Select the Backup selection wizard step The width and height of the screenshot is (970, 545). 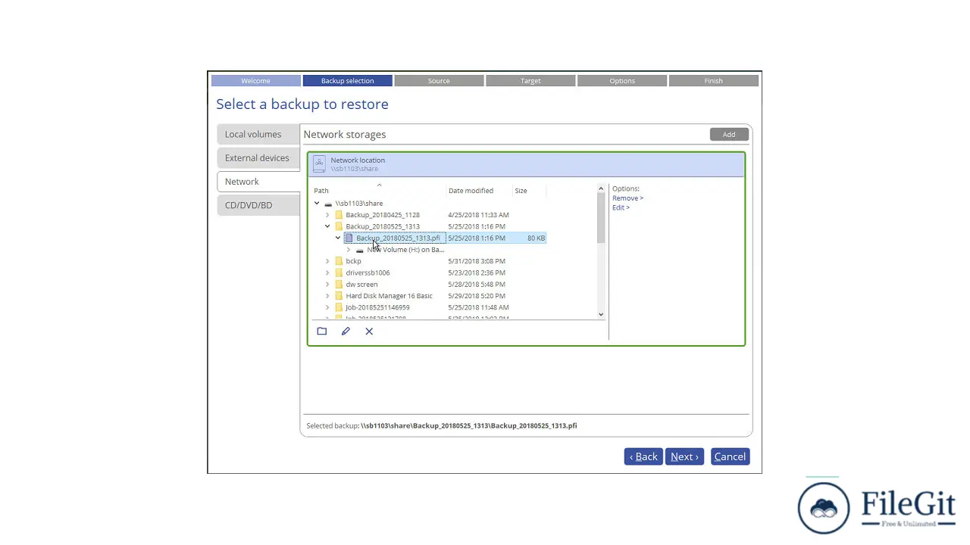[347, 81]
